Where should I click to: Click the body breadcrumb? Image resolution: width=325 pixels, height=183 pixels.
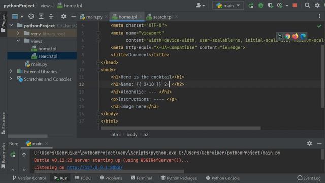pos(132,134)
